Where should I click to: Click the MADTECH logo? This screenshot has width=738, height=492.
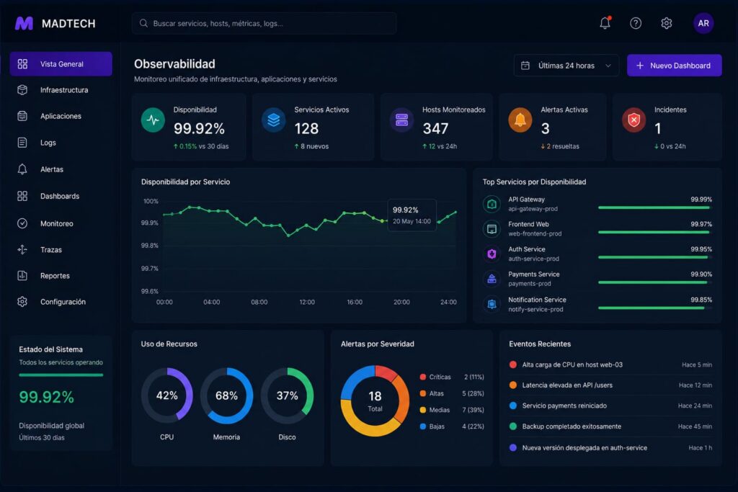click(x=55, y=23)
